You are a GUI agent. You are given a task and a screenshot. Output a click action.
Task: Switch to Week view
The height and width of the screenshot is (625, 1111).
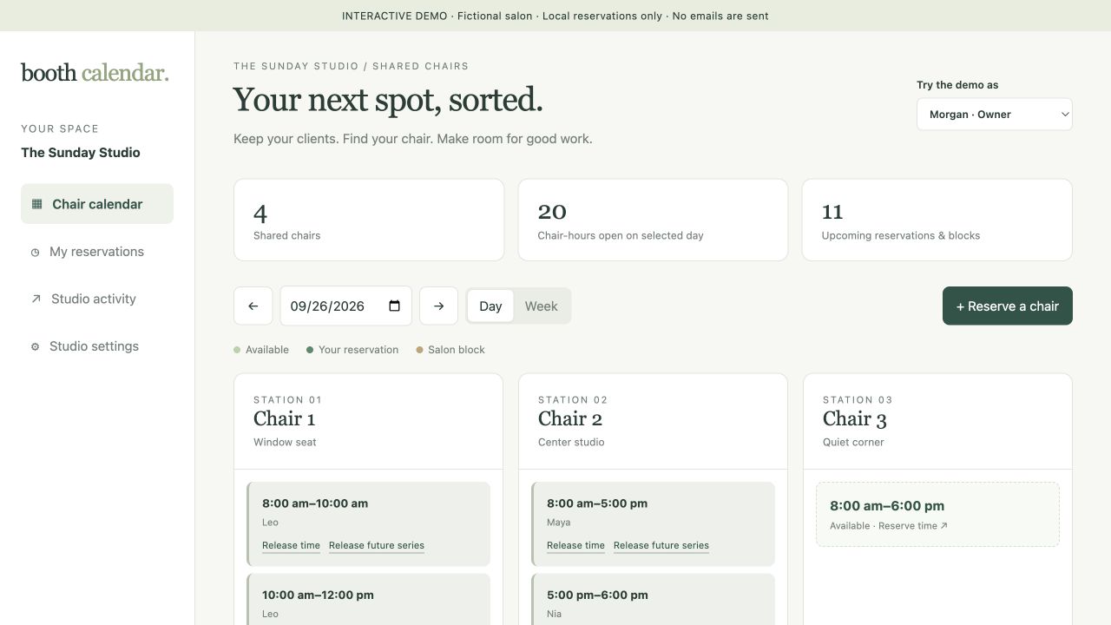point(541,306)
